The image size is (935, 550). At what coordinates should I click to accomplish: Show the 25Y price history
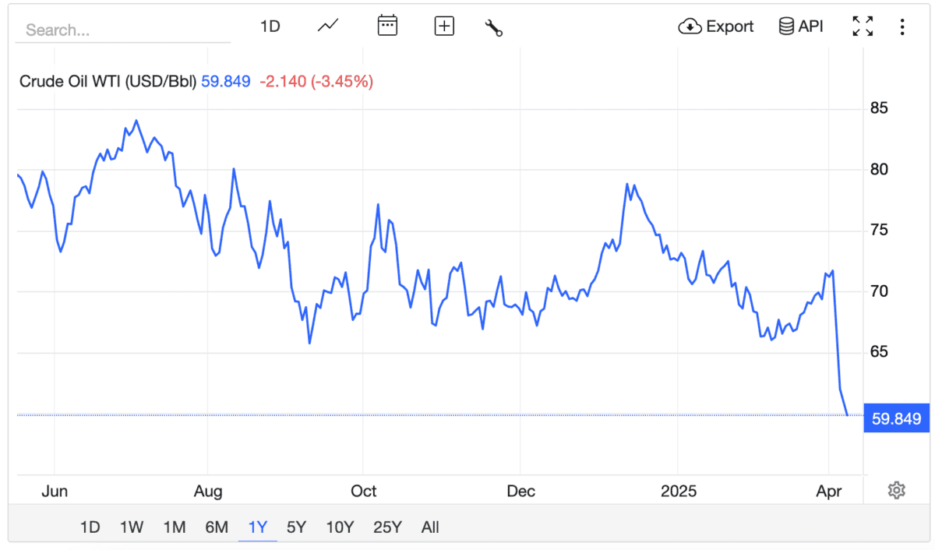click(x=387, y=527)
